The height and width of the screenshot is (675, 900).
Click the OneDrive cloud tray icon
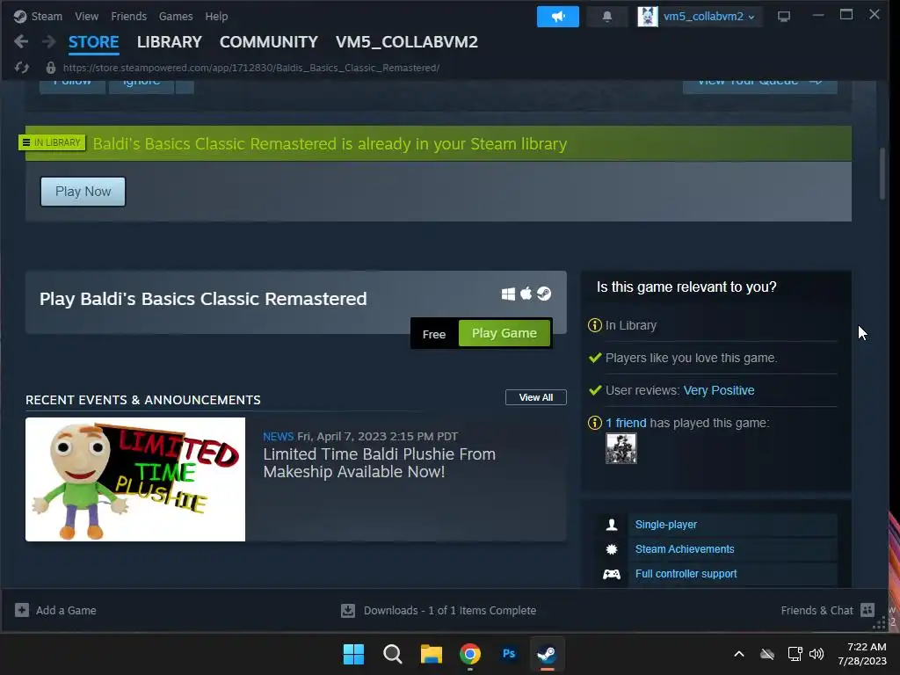click(x=766, y=654)
